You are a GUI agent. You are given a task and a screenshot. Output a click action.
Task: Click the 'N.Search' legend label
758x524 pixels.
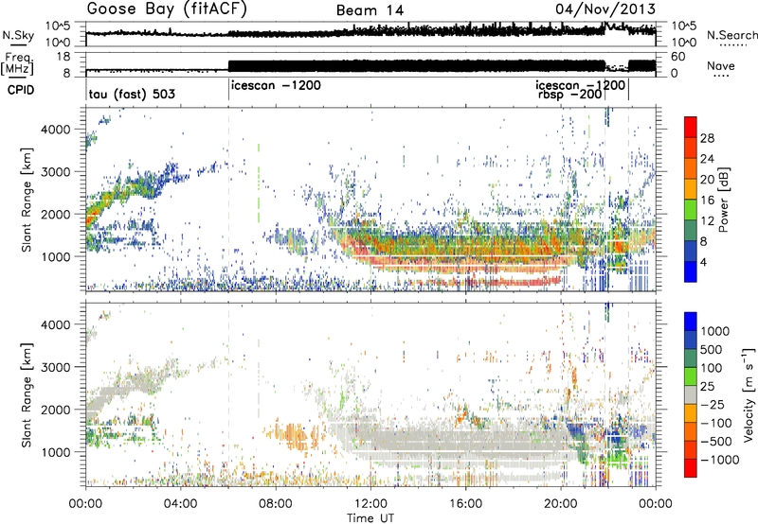click(x=731, y=35)
